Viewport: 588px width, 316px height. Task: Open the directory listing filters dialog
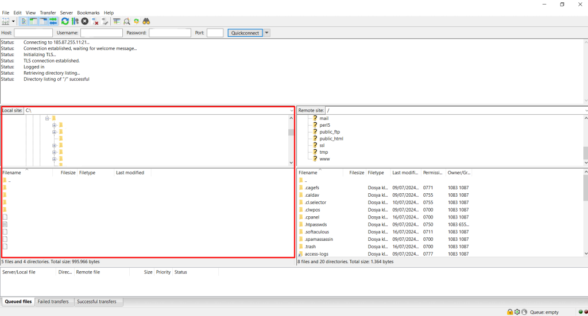[x=117, y=21]
